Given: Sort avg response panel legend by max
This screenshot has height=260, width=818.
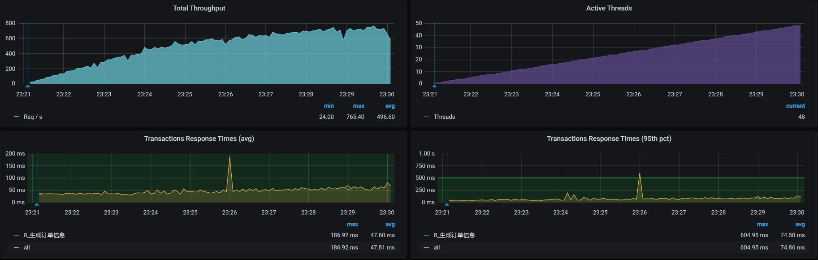Looking at the screenshot, I should click(352, 225).
